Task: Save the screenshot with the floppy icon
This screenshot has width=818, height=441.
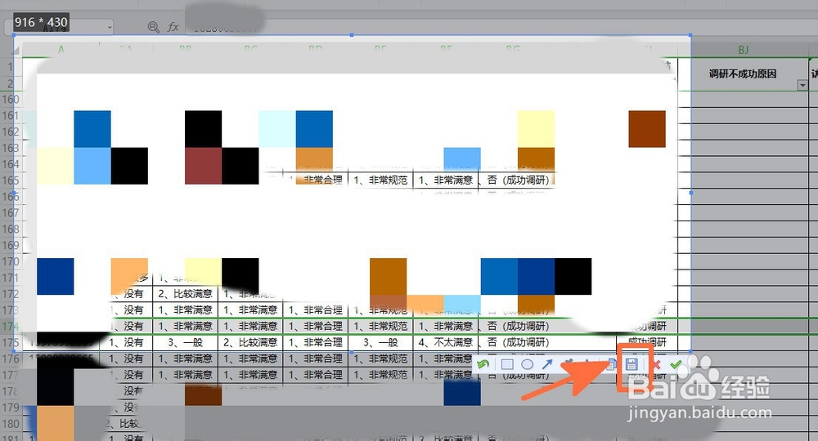Action: pyautogui.click(x=631, y=364)
